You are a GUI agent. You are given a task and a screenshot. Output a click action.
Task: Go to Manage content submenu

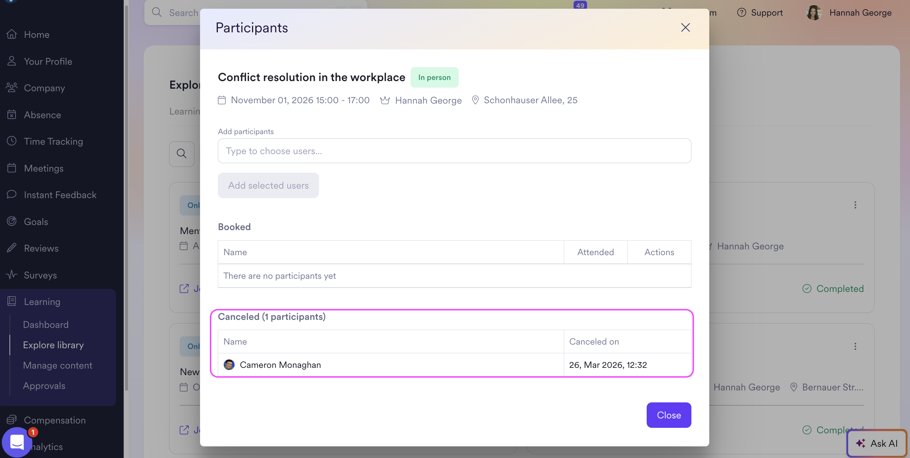coord(57,365)
